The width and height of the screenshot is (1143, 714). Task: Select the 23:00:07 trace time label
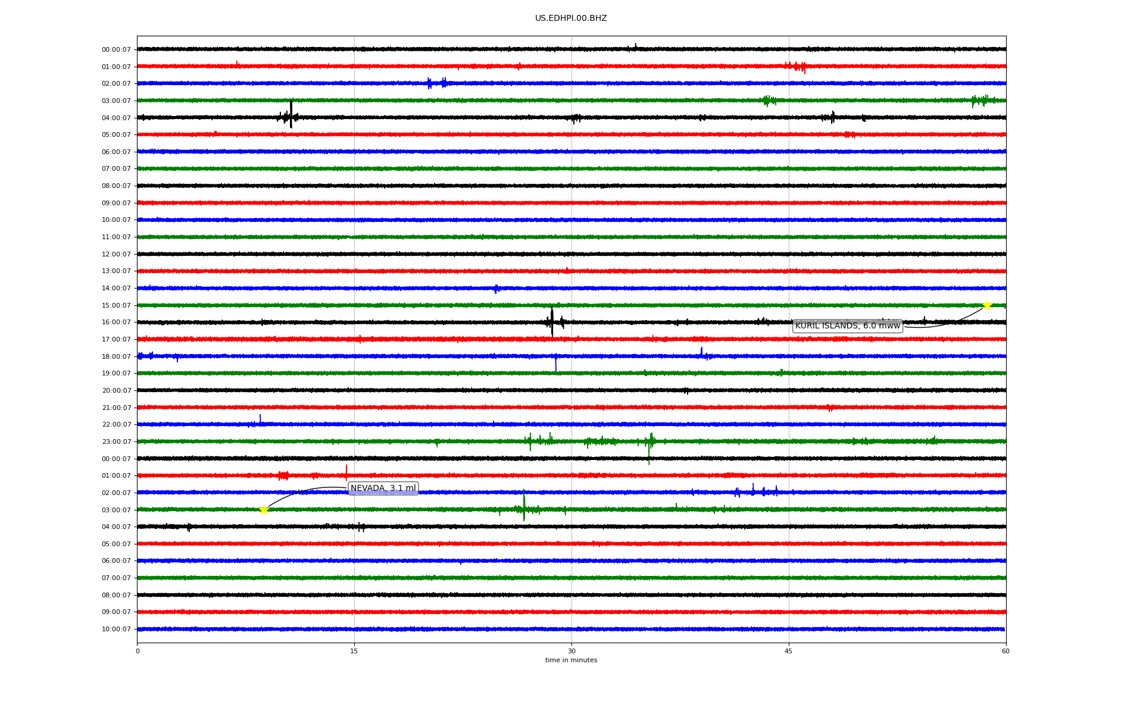116,442
